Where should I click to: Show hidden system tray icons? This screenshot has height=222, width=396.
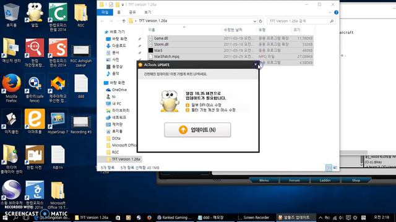click(x=321, y=218)
